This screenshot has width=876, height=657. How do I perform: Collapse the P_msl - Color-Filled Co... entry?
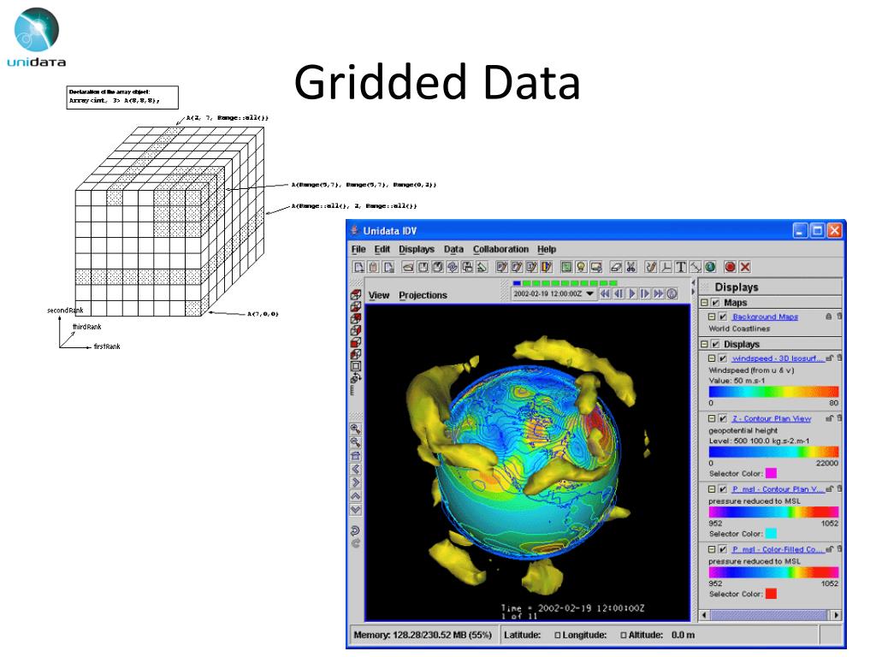click(712, 549)
